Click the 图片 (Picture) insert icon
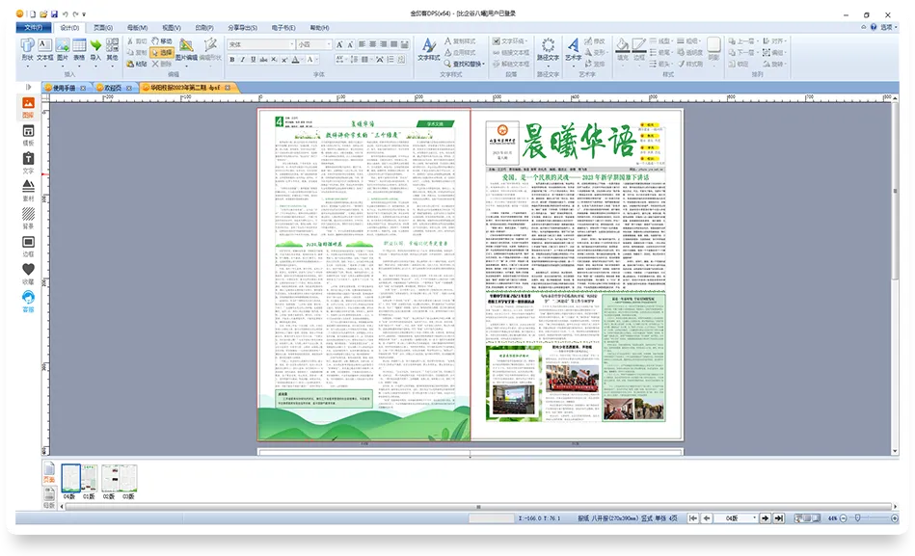The width and height of the screenshot is (915, 556). tap(62, 48)
